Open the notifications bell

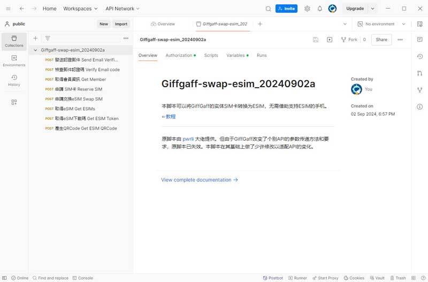pyautogui.click(x=320, y=9)
